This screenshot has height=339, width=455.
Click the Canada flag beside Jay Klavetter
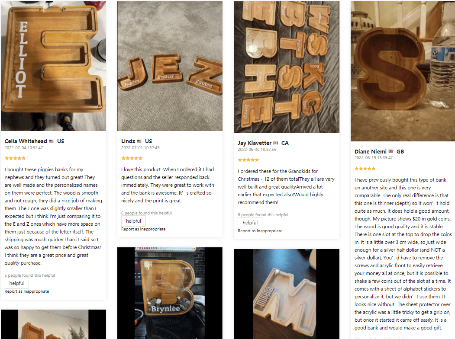coord(275,143)
